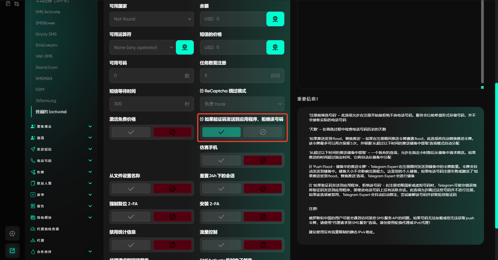
Task: Click the checklist document icon at the top-left
Action: tap(8, 4)
